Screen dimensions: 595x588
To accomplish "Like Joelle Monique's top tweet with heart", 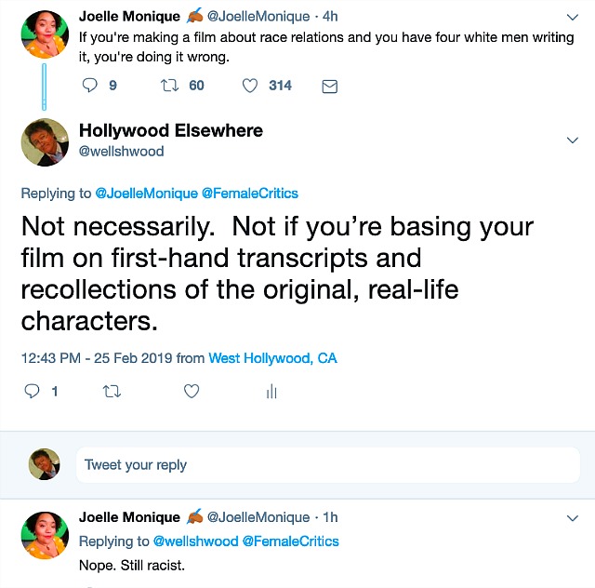I will point(249,86).
